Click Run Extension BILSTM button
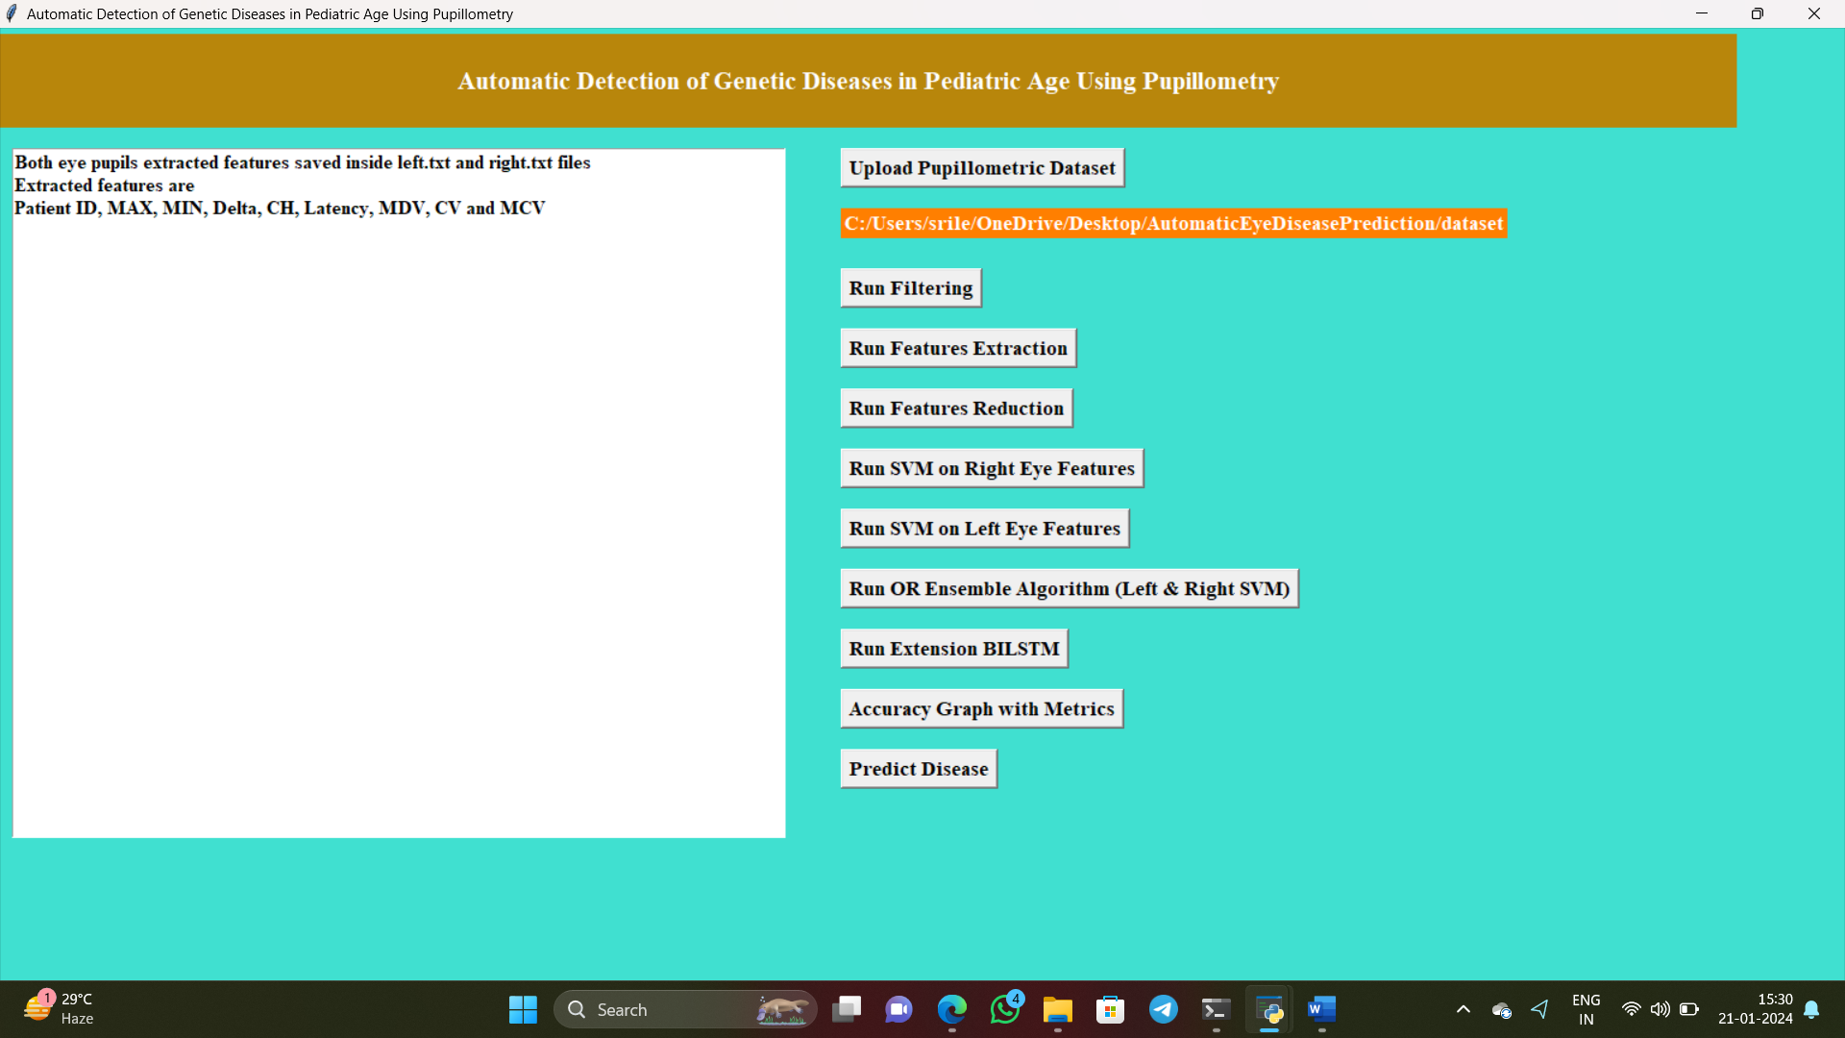1845x1038 pixels. 953,649
